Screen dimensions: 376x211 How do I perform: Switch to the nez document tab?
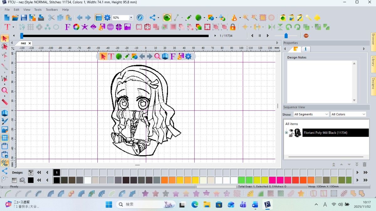point(23,43)
